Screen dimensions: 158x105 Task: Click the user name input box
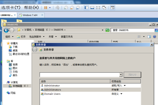pos(80,75)
